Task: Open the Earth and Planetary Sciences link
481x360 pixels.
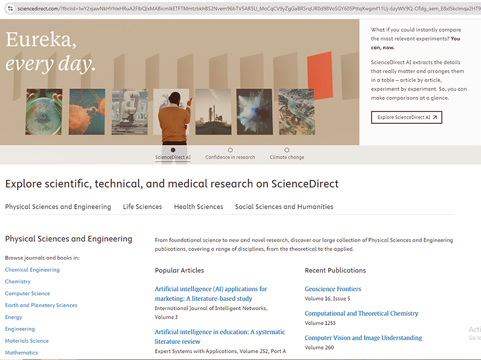Action: (x=41, y=305)
